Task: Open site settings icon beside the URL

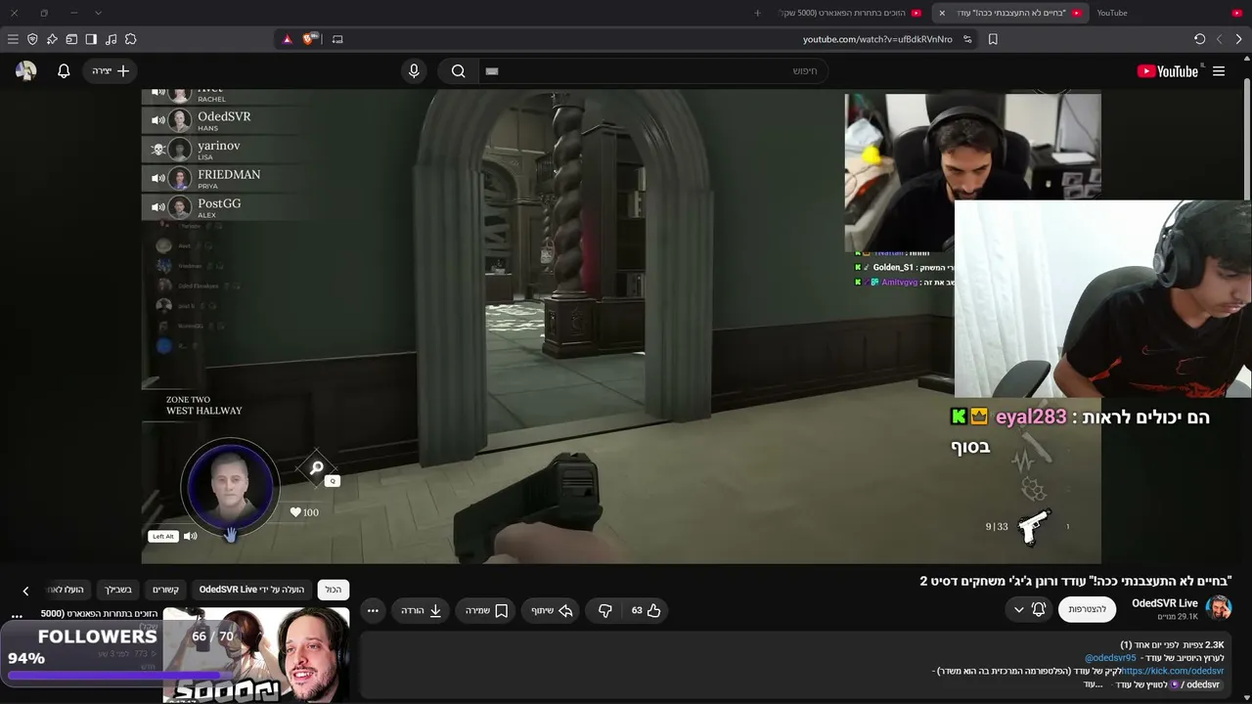Action: point(967,39)
